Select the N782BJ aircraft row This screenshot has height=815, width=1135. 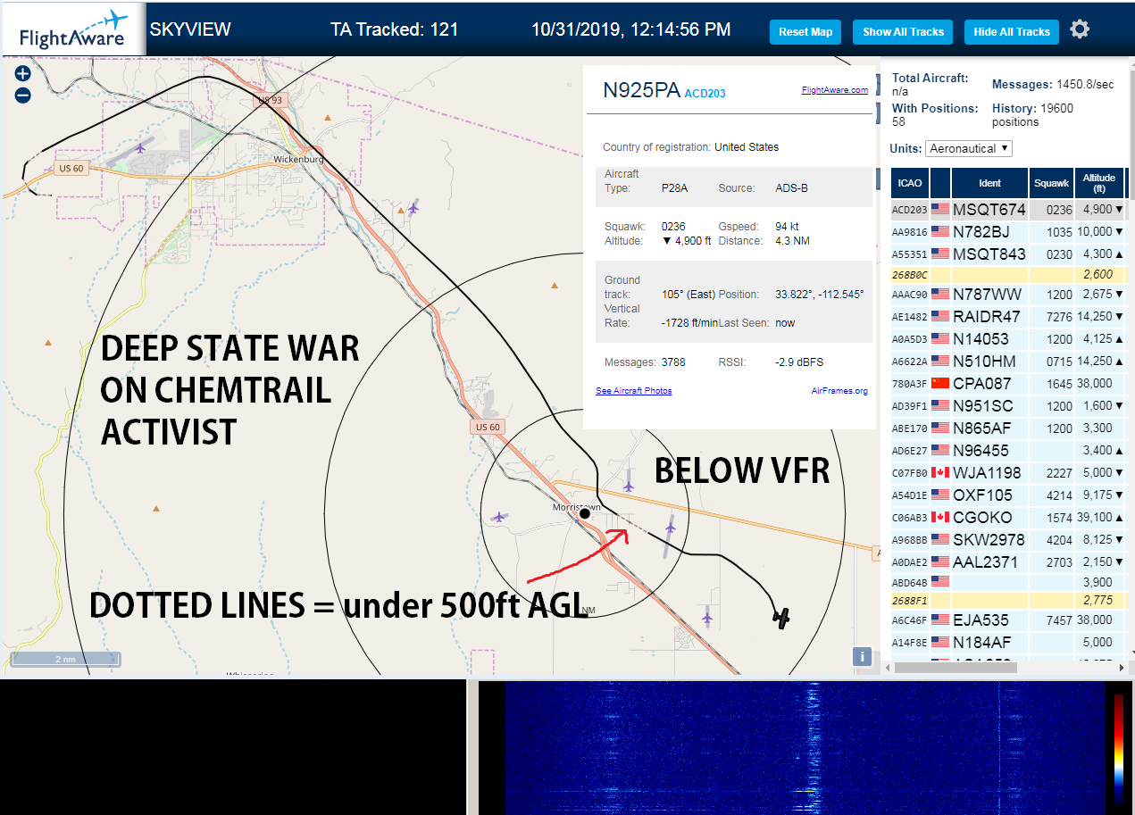[x=1008, y=231]
